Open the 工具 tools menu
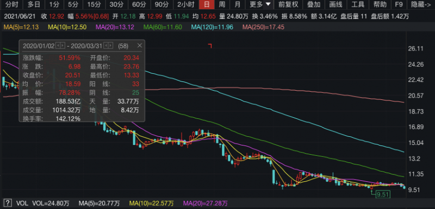This screenshot has width=435, height=209. click(358, 4)
